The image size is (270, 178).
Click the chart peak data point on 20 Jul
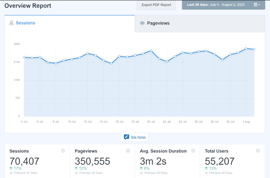tap(151, 50)
